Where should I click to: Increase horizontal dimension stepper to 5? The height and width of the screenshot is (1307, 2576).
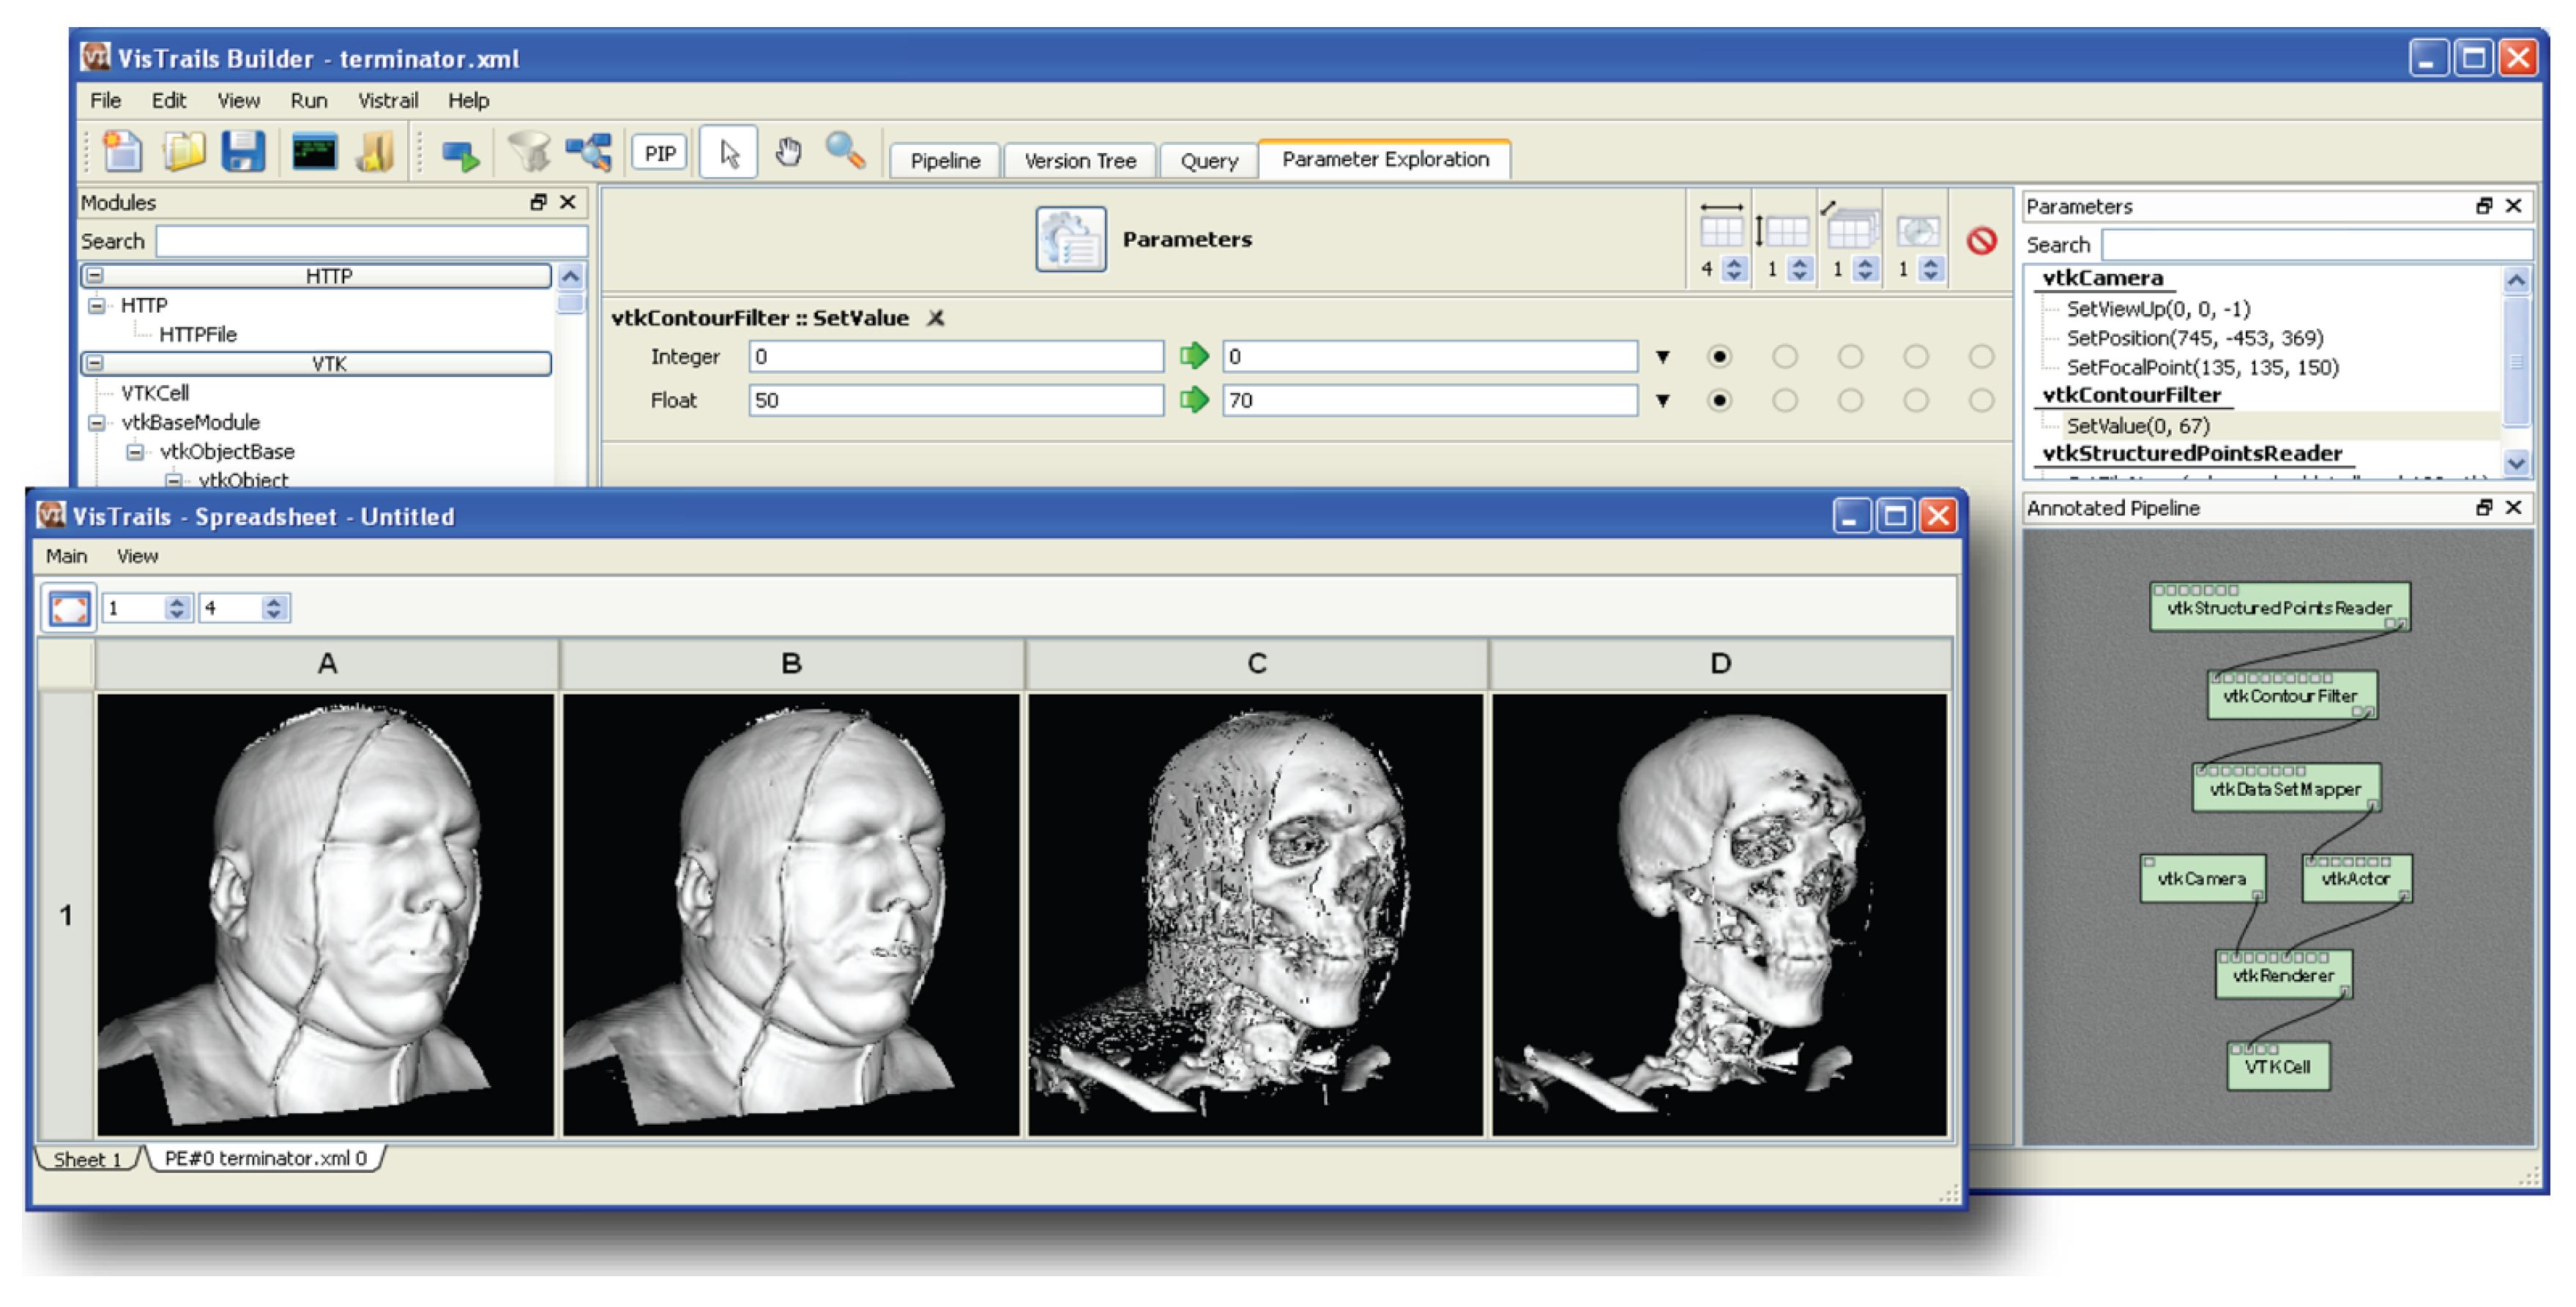(x=1734, y=262)
